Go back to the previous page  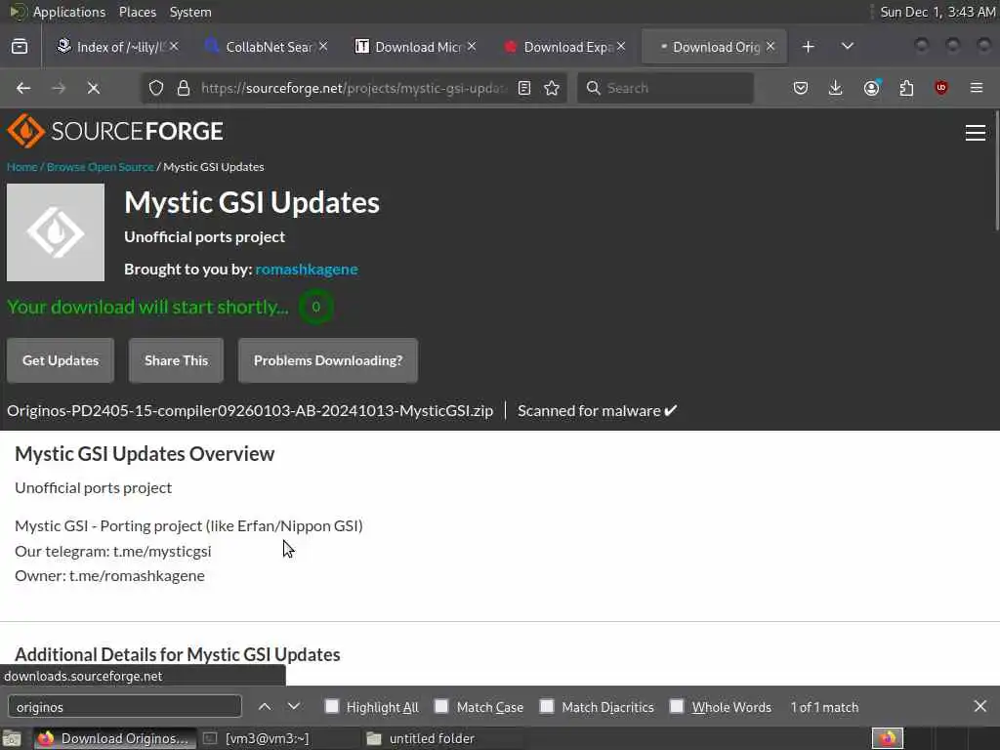pyautogui.click(x=23, y=88)
